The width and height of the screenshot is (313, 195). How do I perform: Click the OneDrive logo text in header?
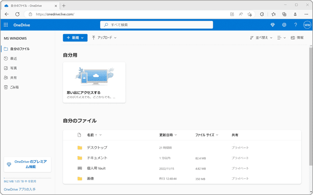[x=22, y=25]
